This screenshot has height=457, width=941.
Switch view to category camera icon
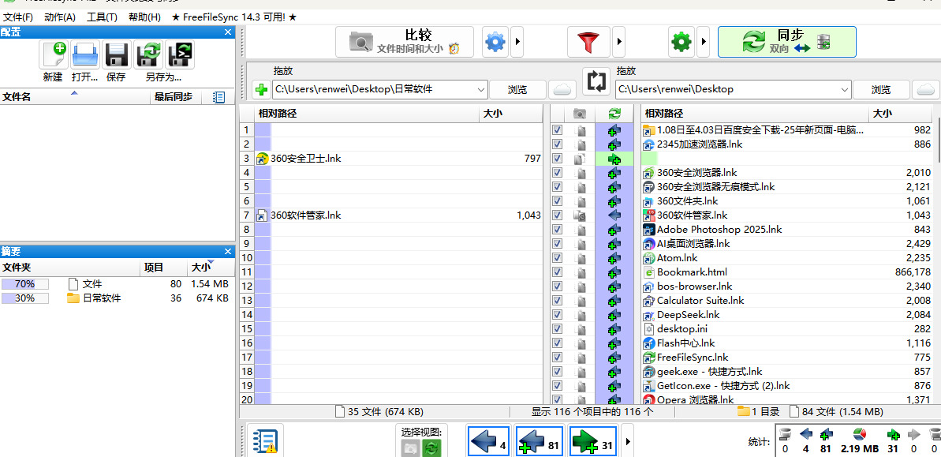tap(410, 448)
